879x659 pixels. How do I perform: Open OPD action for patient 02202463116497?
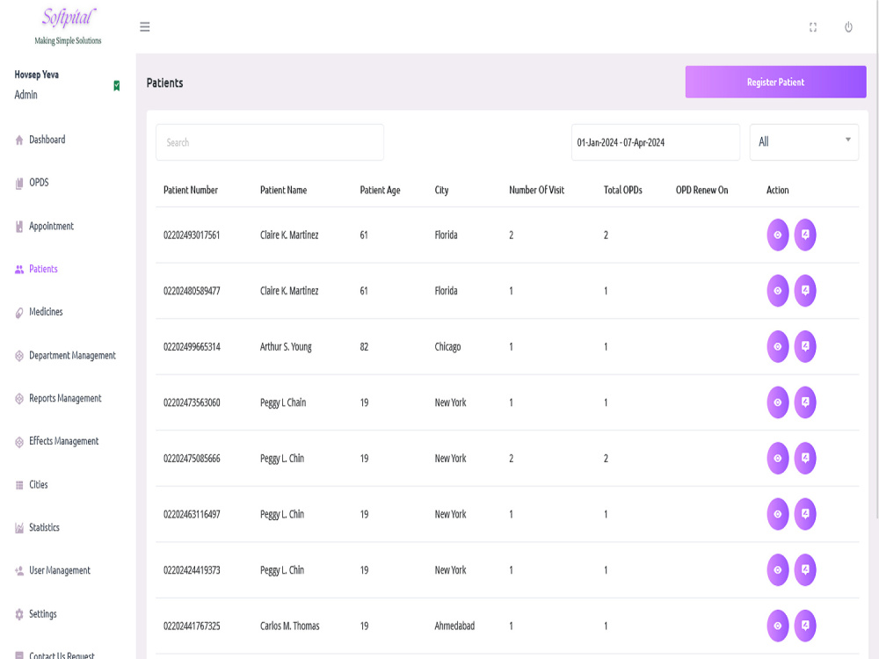point(805,514)
